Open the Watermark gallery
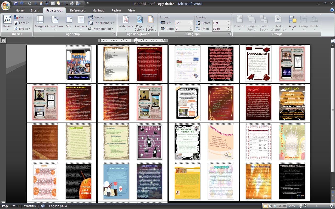This screenshot has width=335, height=209. (x=126, y=22)
